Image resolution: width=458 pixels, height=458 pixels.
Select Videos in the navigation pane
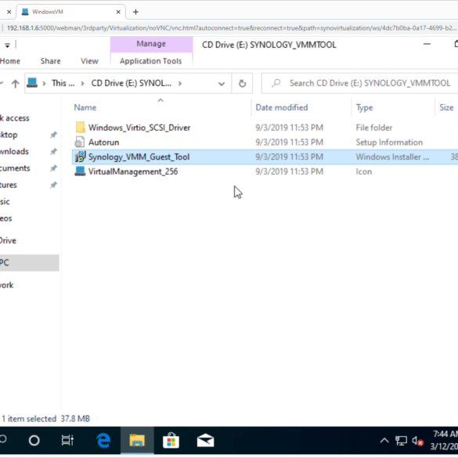pyautogui.click(x=5, y=218)
